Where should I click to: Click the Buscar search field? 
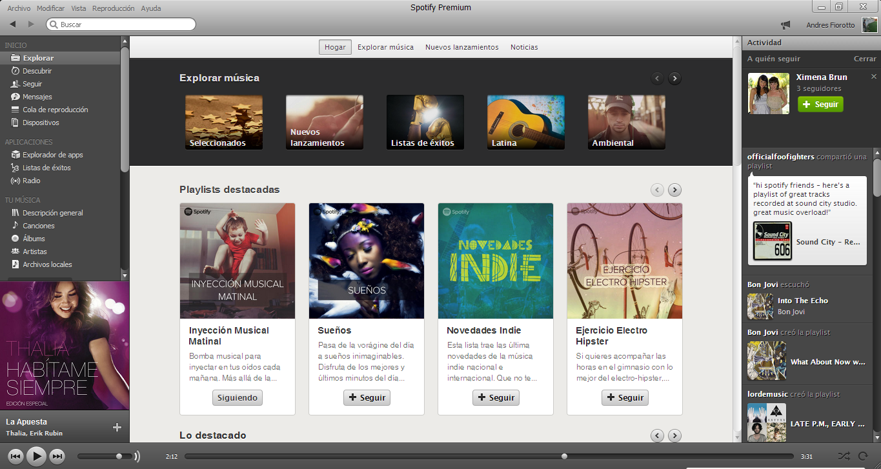coord(121,25)
